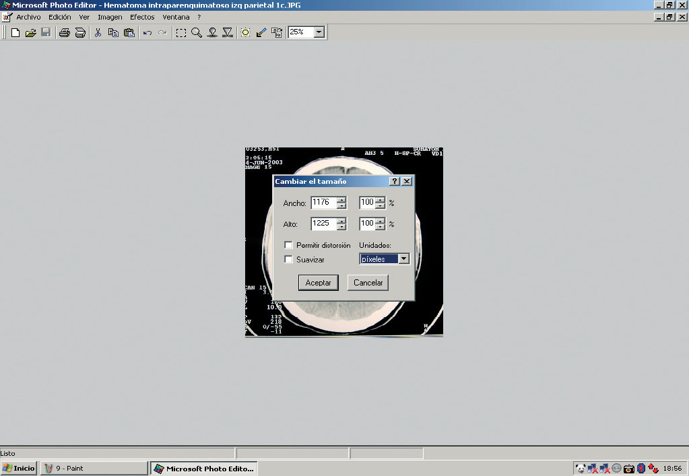The width and height of the screenshot is (689, 476).
Task: Click the Scissors cut icon
Action: pos(98,32)
